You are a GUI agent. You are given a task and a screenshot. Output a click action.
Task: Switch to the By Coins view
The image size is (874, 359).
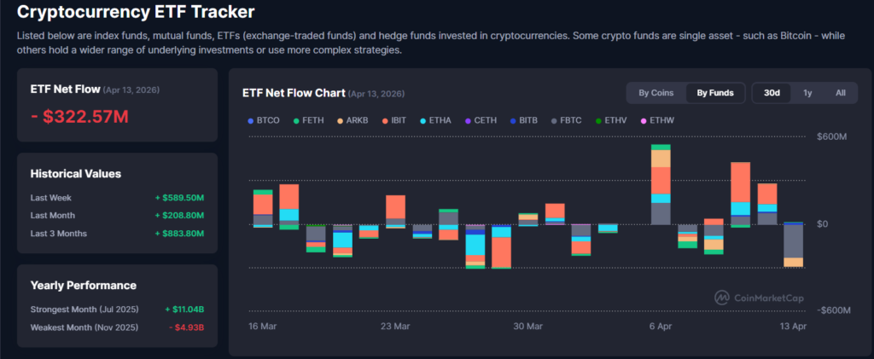[x=655, y=93]
